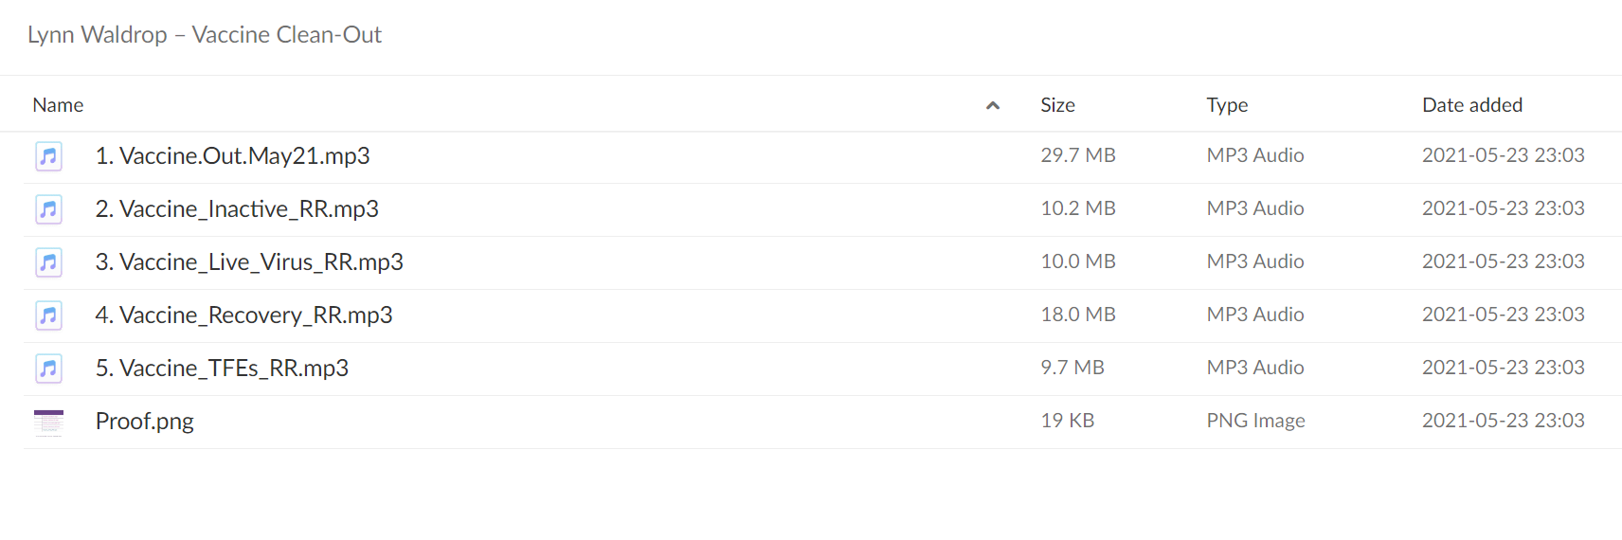The image size is (1622, 540).
Task: Click the Lynn Waldrop Vaccine Clean-Out folder title
Action: point(205,35)
